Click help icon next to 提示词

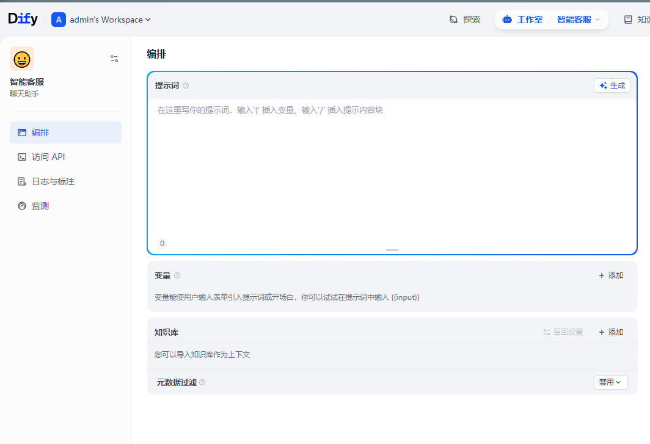(x=186, y=86)
